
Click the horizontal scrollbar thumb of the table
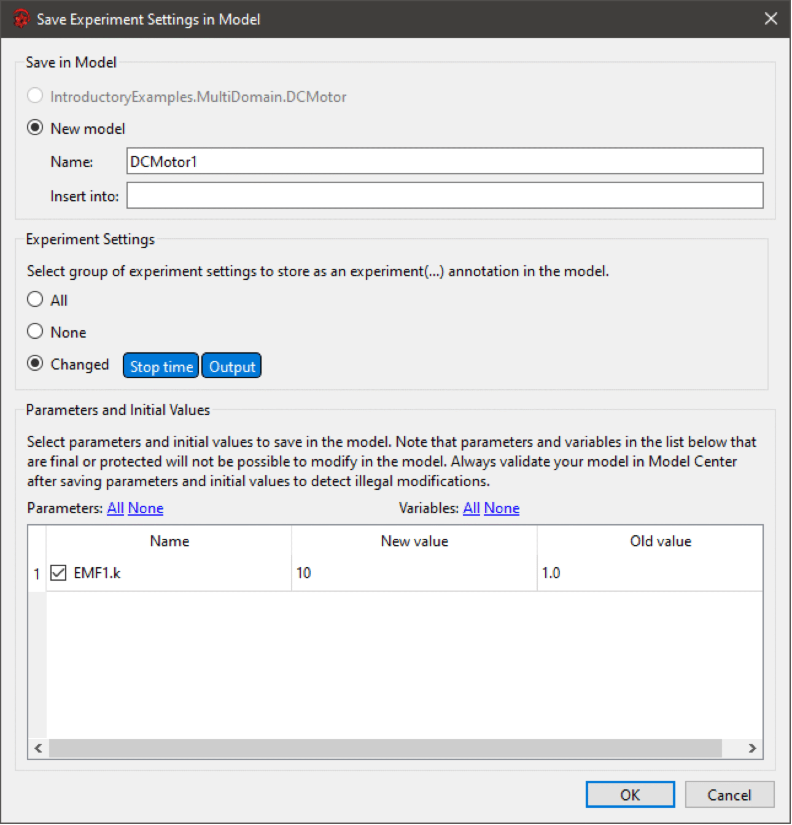point(386,748)
